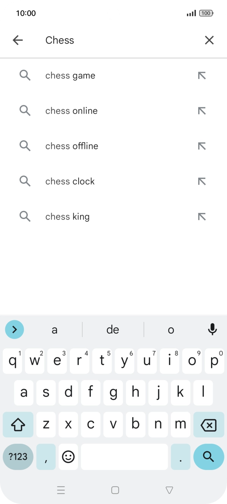The width and height of the screenshot is (227, 504).
Task: Go to the home screen via navigation bar
Action: (x=115, y=490)
